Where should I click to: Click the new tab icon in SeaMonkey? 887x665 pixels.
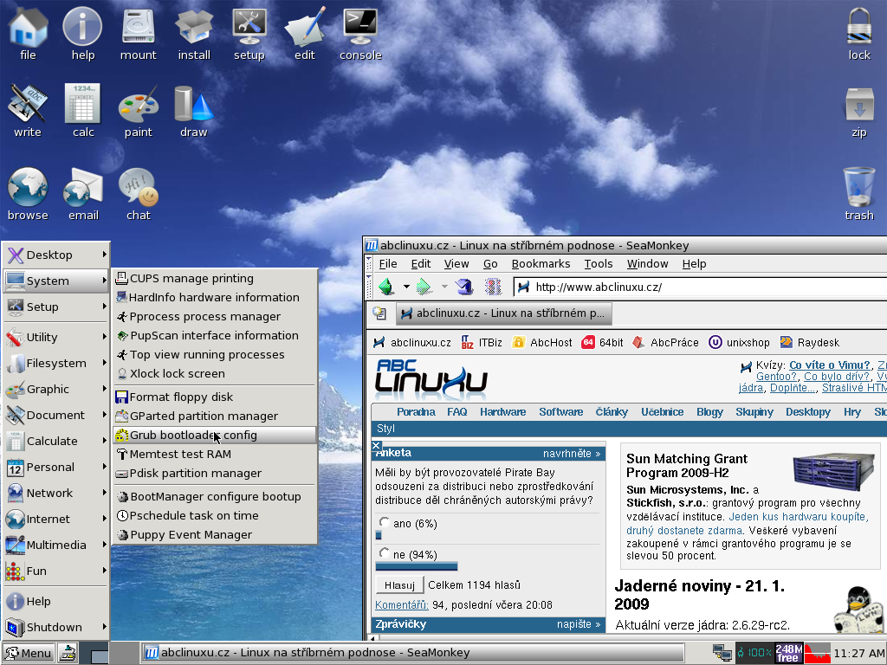[379, 313]
